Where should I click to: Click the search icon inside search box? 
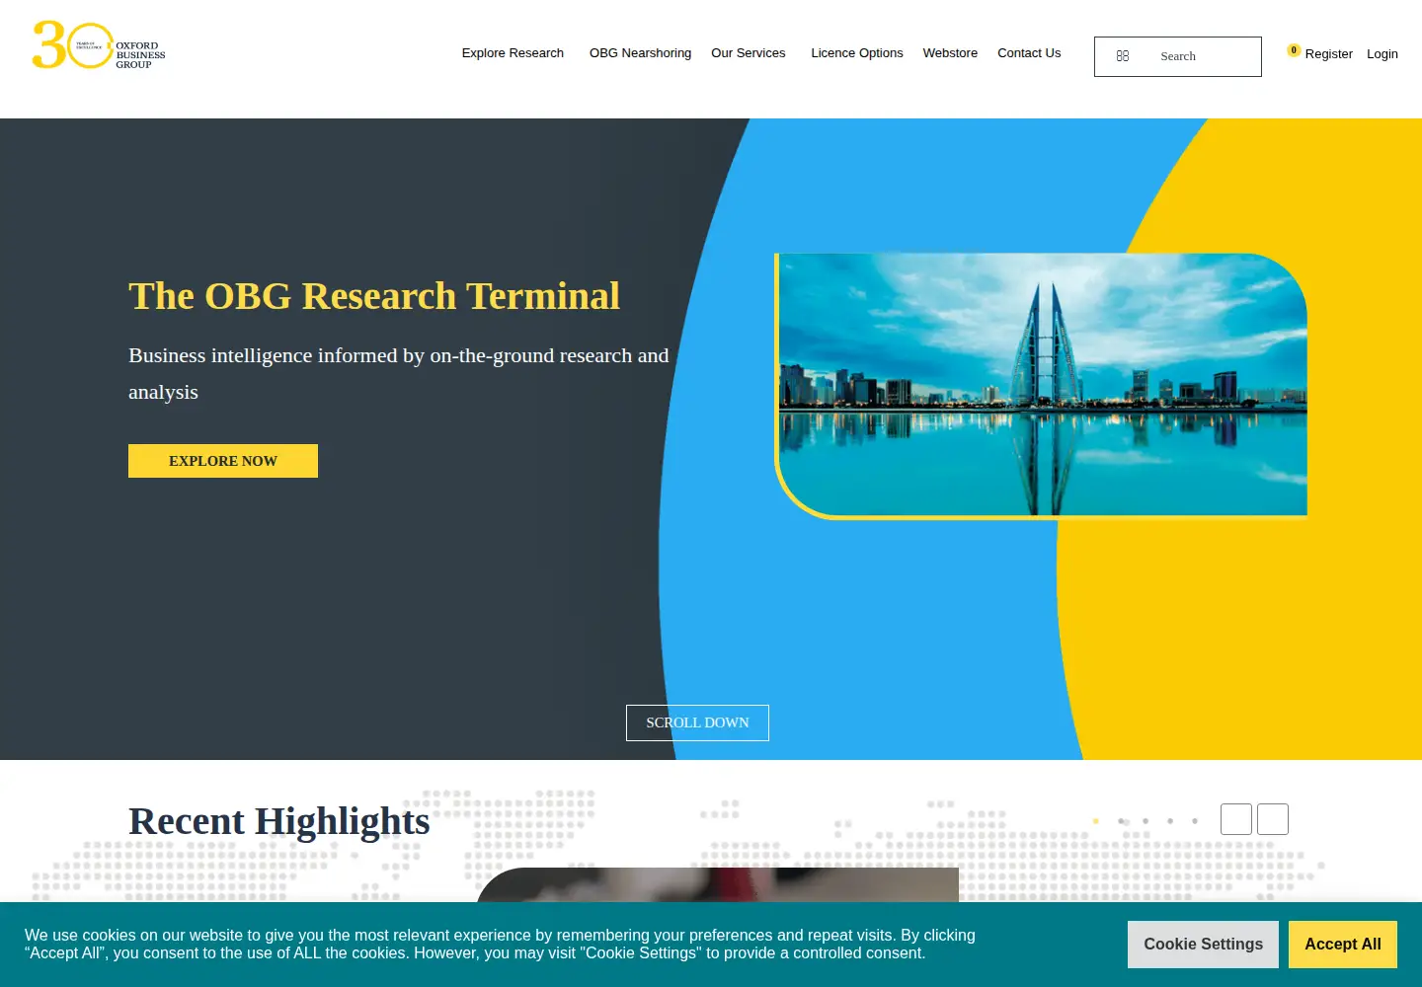1123,56
